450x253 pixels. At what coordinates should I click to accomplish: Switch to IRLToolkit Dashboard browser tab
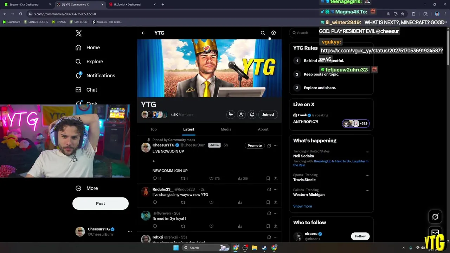[x=132, y=5]
